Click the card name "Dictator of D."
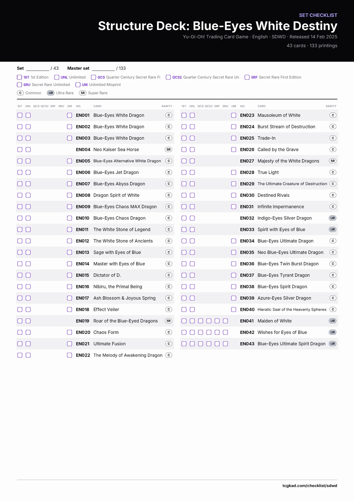This screenshot has height=501, width=354. pyautogui.click(x=107, y=275)
